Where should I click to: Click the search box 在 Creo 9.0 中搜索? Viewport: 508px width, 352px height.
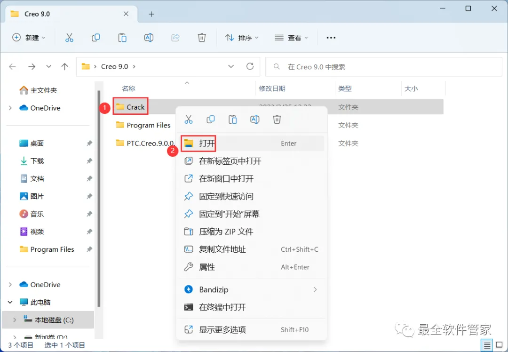(x=384, y=67)
